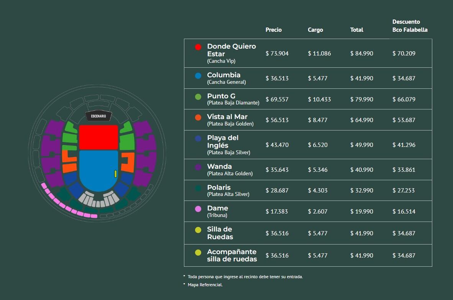Viewport: 453px width, 300px height.
Task: Select the yellow wheelchair spot on map
Action: [x=115, y=174]
